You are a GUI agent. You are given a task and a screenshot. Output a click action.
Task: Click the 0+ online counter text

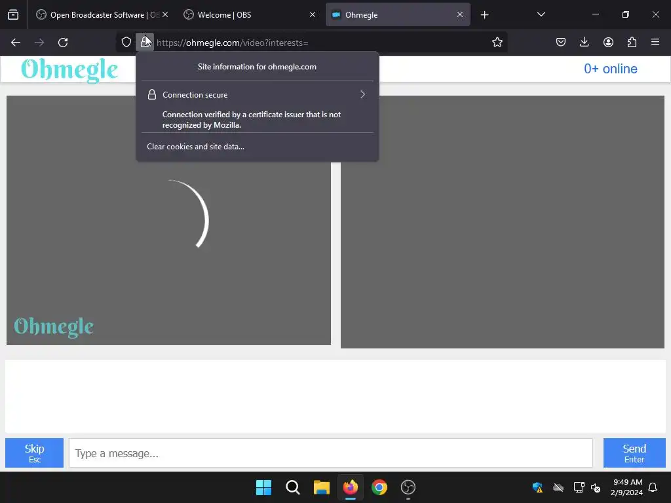pyautogui.click(x=611, y=69)
